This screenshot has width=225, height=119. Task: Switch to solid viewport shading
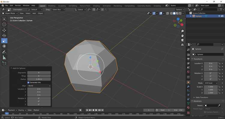[x=174, y=13]
